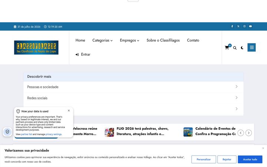Open the search magnifier icon
This screenshot has width=267, height=167.
tap(235, 48)
